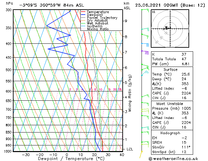This screenshot has width=208, height=161.
Task: Click the 'kt' unit label in hodograph
Action: coord(154,12)
